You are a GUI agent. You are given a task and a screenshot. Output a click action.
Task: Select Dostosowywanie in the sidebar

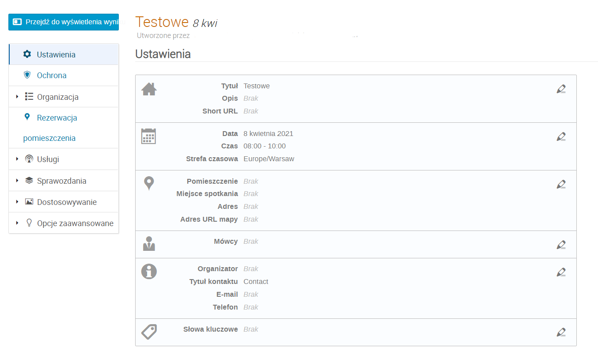(x=64, y=202)
